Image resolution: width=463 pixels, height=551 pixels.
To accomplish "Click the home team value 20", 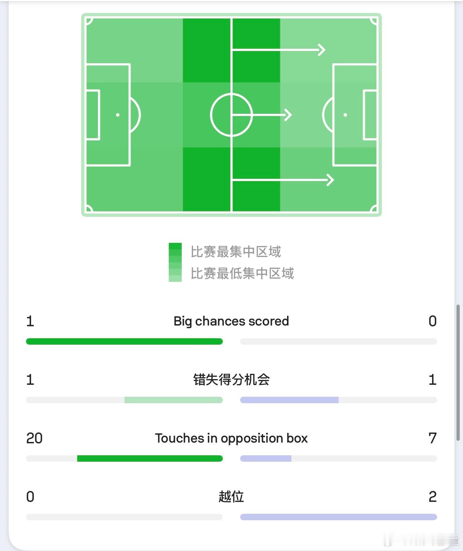I will (34, 438).
